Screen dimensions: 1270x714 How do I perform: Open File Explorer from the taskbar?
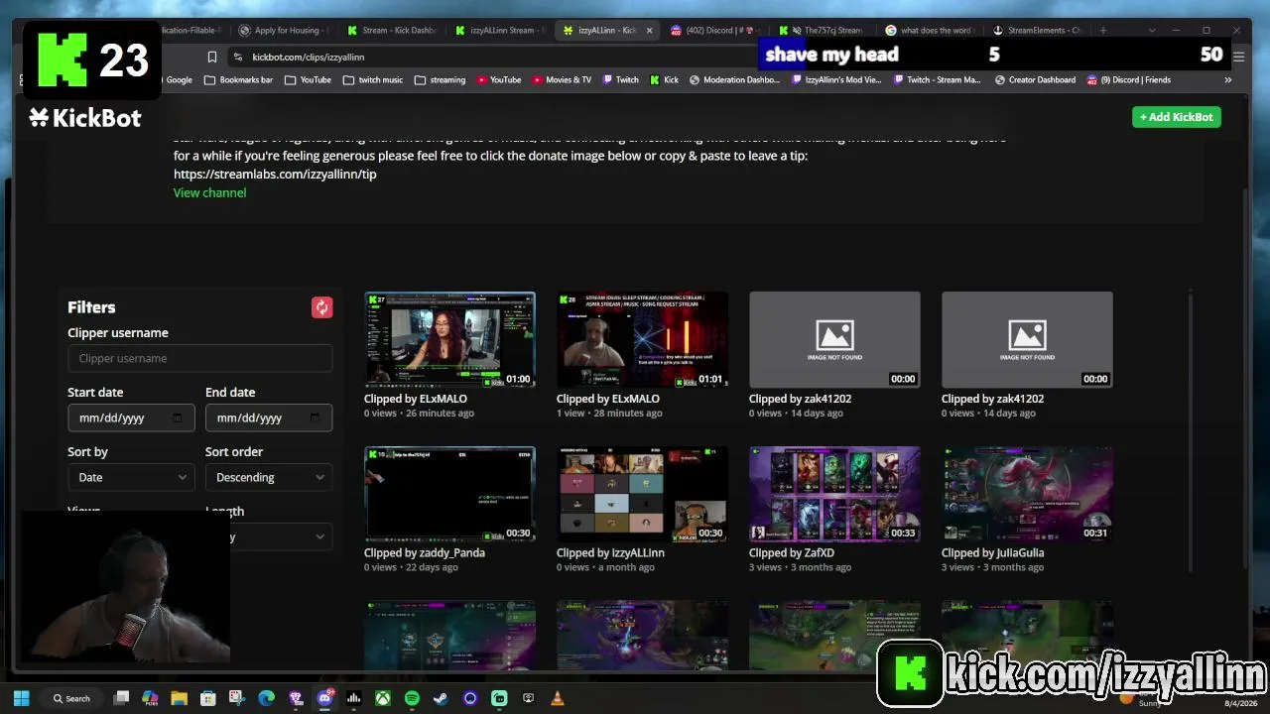[179, 698]
